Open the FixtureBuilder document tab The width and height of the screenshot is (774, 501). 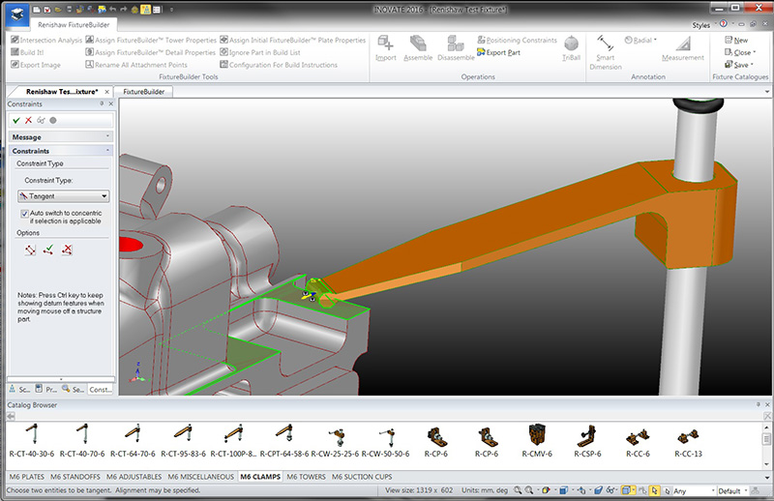(142, 91)
